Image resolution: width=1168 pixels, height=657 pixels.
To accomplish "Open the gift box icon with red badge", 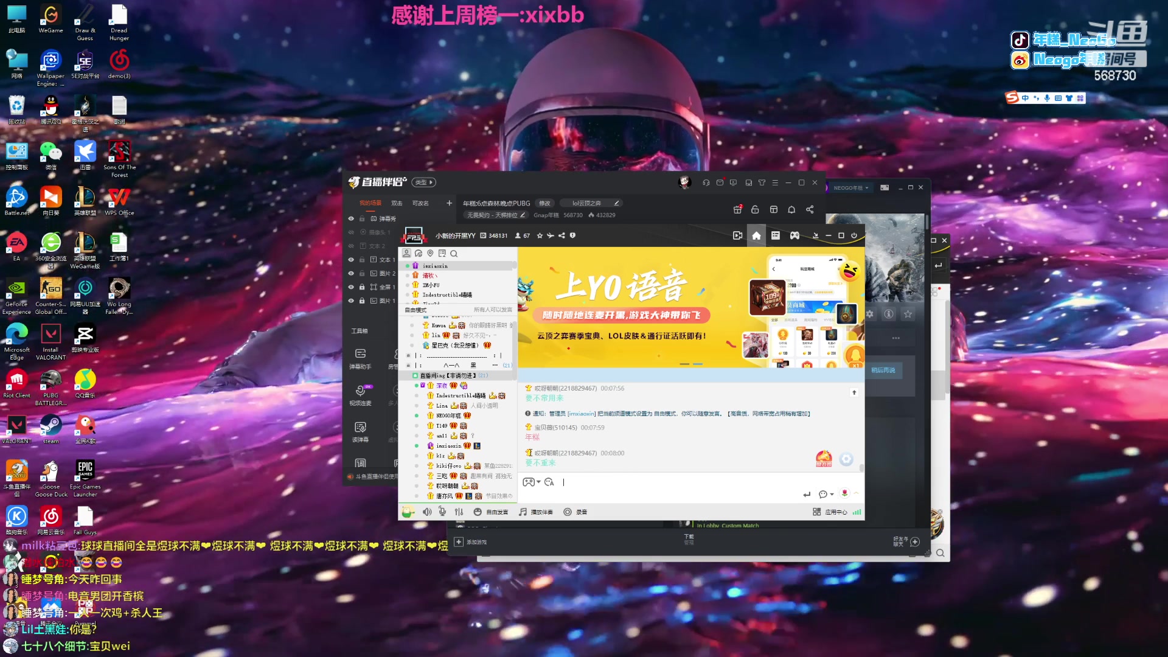I will coord(737,209).
